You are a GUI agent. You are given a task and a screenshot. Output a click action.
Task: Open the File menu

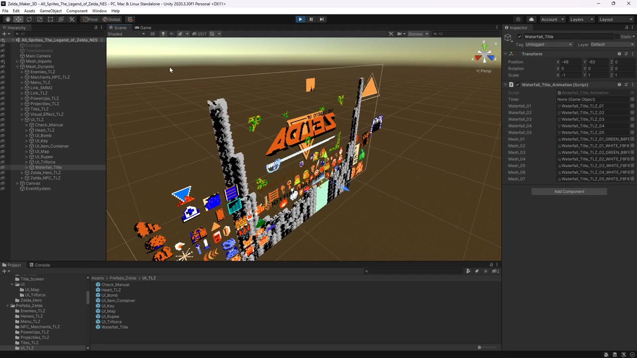click(x=5, y=11)
